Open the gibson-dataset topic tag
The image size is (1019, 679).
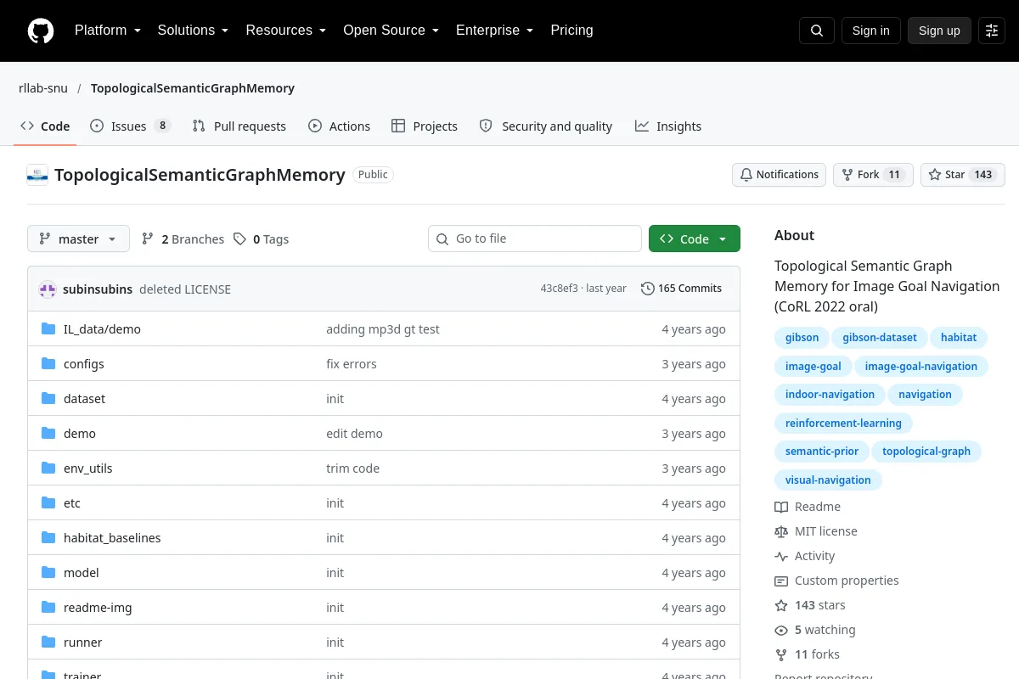(880, 338)
